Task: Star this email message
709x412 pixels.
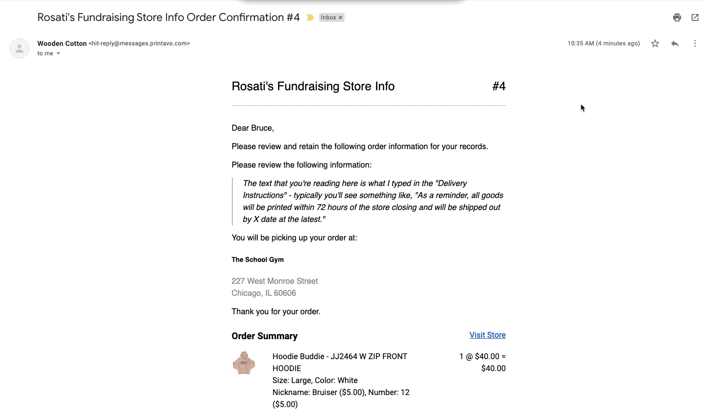Action: point(655,43)
